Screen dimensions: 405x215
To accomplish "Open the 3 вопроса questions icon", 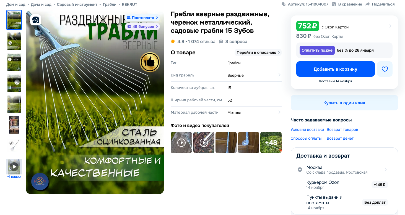I will coord(221,42).
